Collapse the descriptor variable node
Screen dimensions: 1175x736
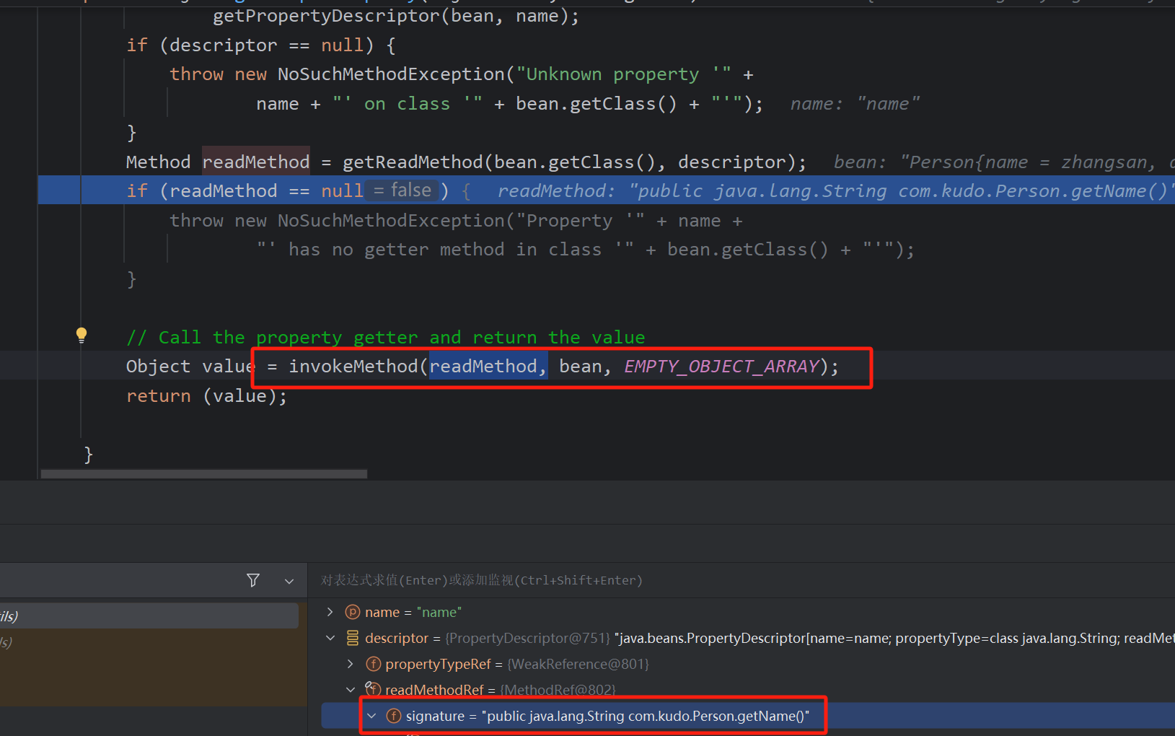coord(330,638)
